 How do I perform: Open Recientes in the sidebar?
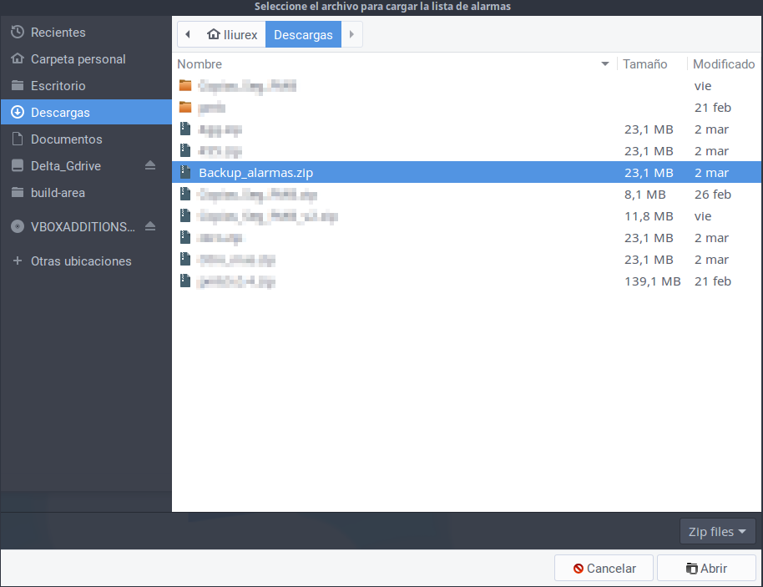point(58,33)
